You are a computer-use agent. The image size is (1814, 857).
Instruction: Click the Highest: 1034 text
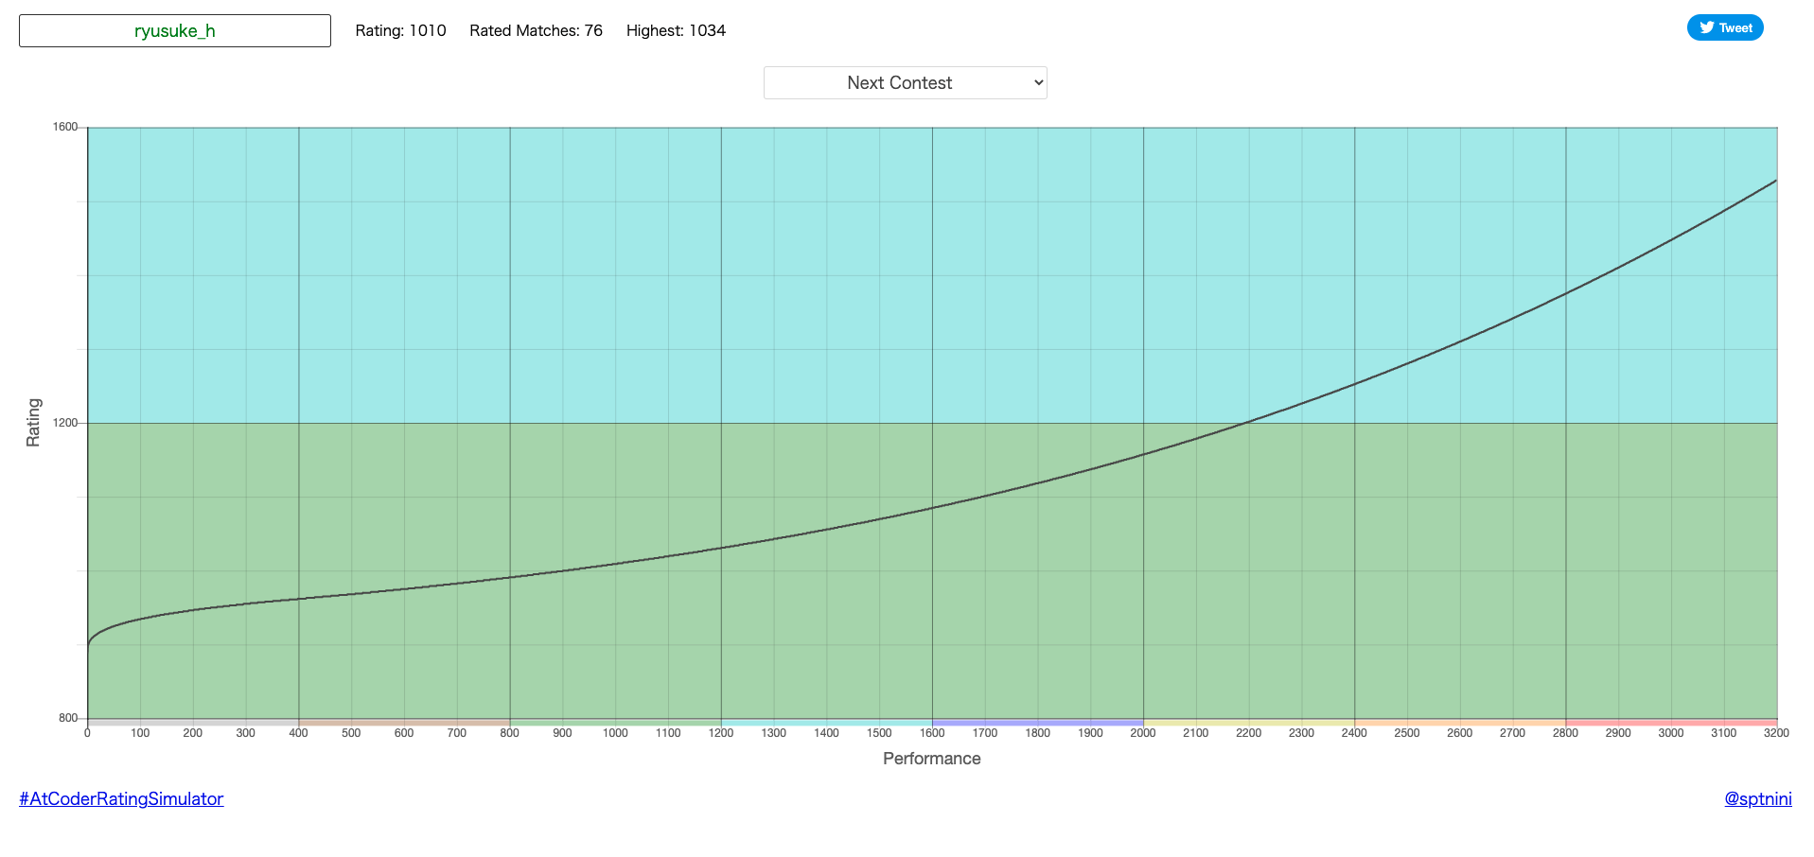[x=675, y=30]
